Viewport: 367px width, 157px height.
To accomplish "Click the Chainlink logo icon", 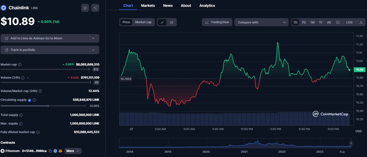I will pyautogui.click(x=4, y=8).
